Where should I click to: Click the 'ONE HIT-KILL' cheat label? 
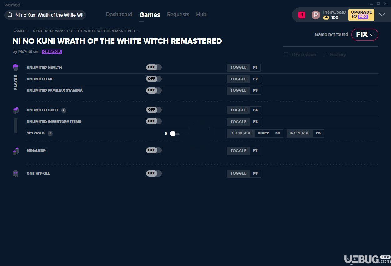[38, 173]
